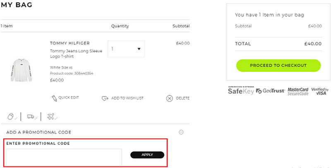Collapse the promotional code section
Viewport: 331px width, 168px height.
pos(181,132)
